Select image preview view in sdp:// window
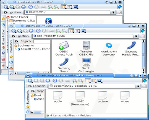The image size is (149, 120). (83, 31)
